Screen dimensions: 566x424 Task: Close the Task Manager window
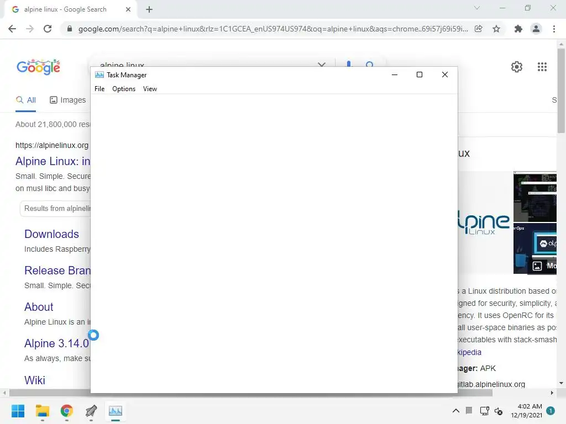445,75
